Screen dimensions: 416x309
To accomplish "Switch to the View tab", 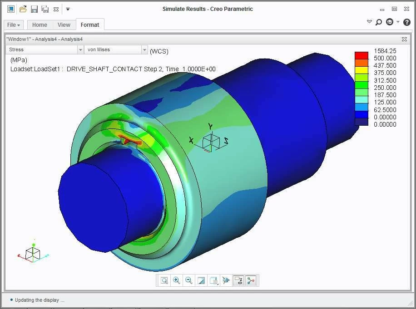I will tap(64, 25).
